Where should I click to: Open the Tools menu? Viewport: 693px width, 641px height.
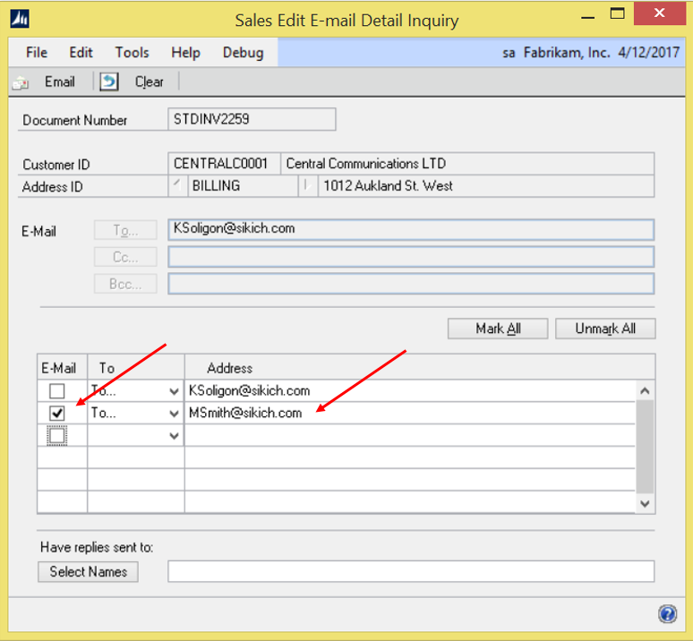click(x=132, y=53)
